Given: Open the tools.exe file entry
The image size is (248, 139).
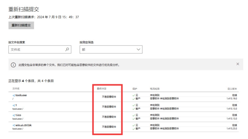Looking at the screenshot, I should pos(21,95).
